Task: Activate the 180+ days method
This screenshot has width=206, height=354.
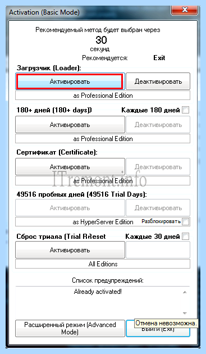Action: coord(70,124)
